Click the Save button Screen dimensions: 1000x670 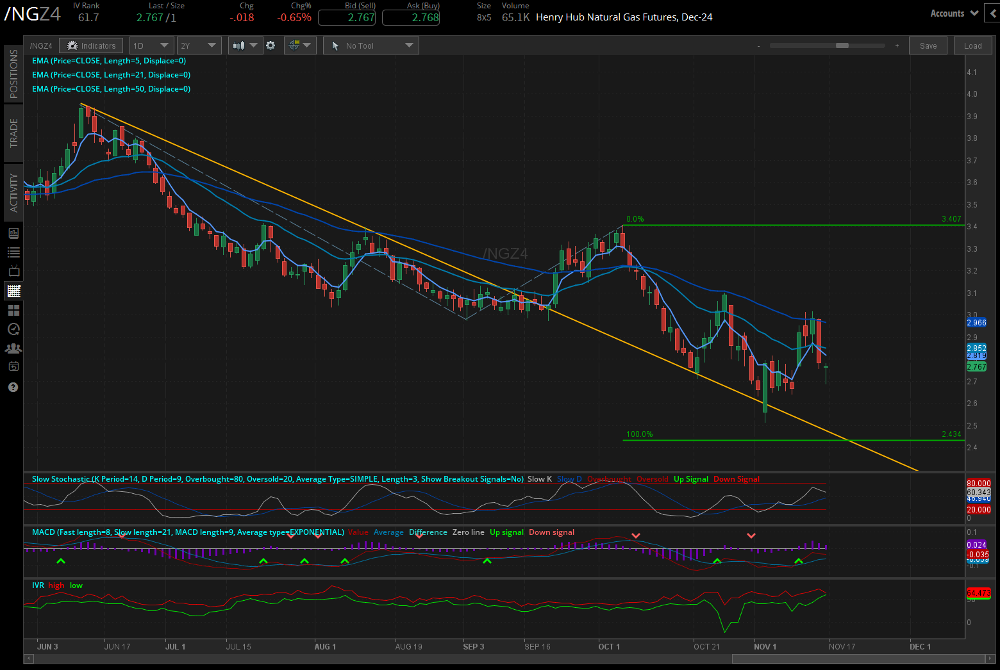point(928,45)
